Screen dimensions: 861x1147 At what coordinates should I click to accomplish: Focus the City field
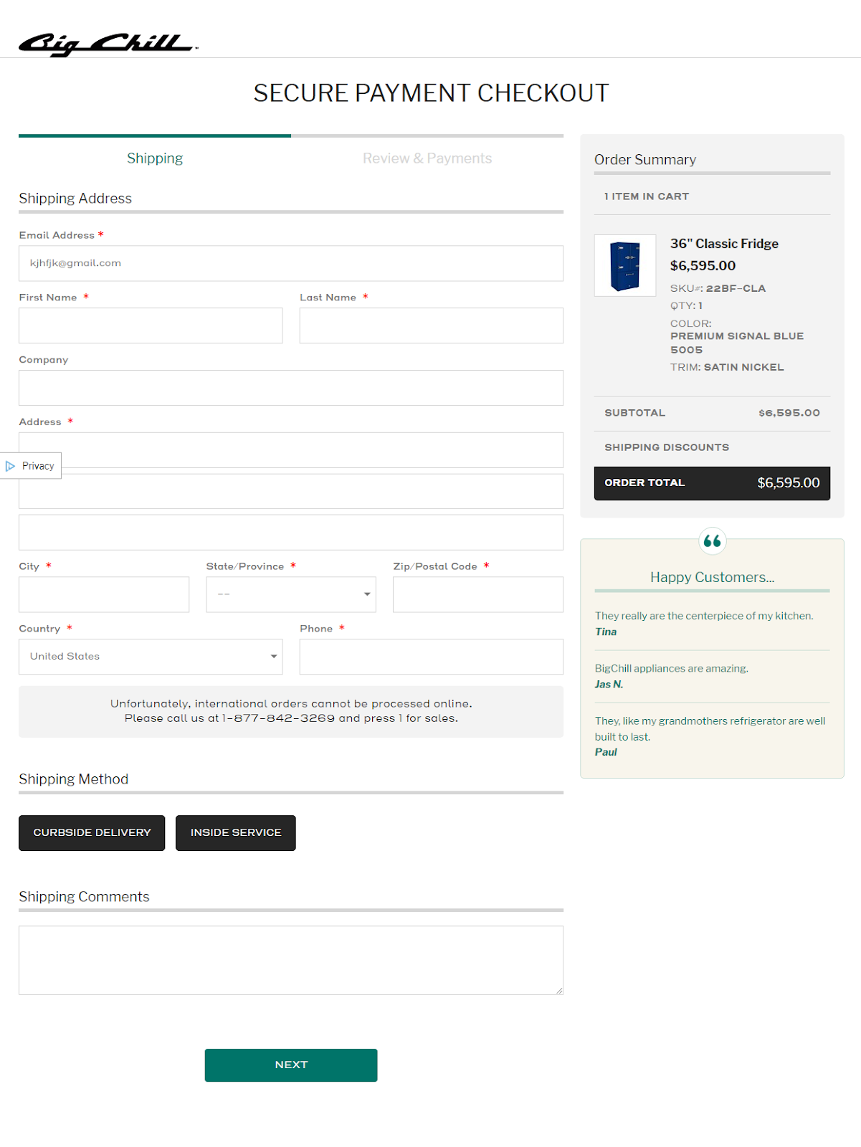tap(104, 594)
